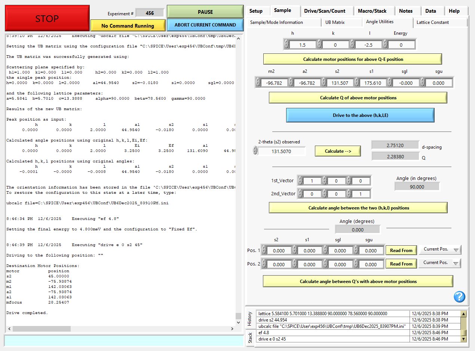
Task: Click the stepper arrows beside h value 1.5
Action: (287, 45)
